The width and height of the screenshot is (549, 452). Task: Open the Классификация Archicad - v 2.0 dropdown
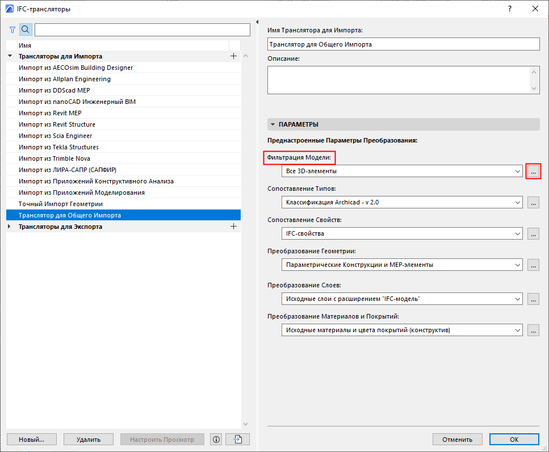[x=402, y=202]
